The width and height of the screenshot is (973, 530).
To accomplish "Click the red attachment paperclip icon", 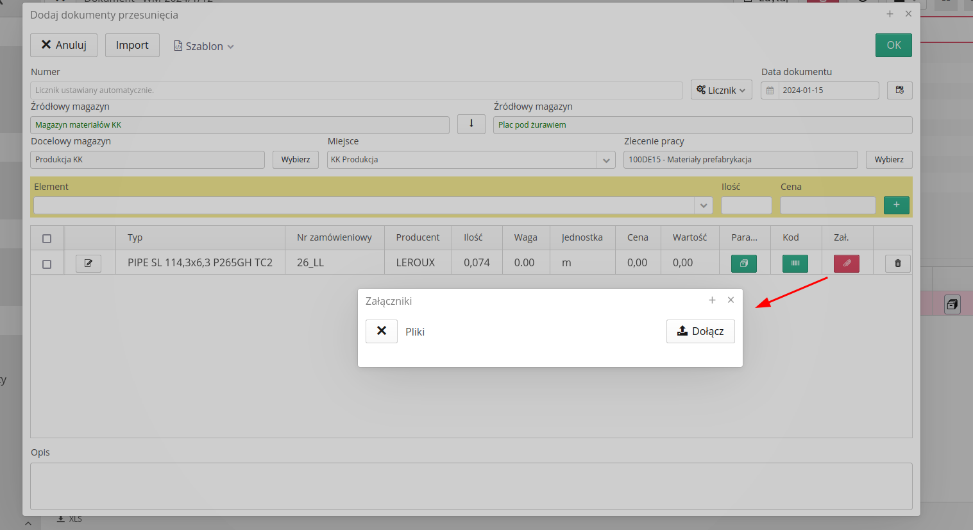I will tap(846, 263).
